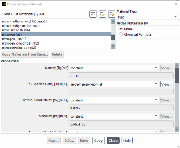Select nitrogen-dihydride (nh2) material
180x148 pixels.
56,43
